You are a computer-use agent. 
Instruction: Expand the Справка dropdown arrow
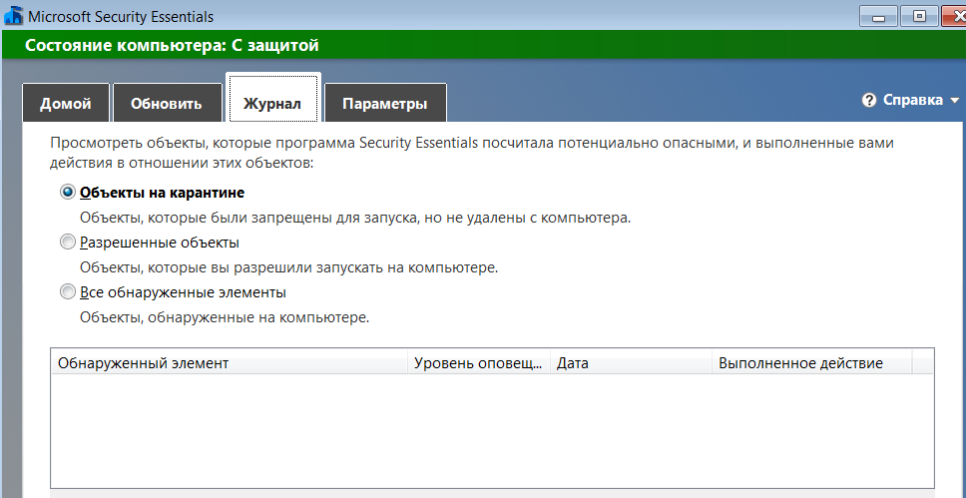tap(955, 101)
